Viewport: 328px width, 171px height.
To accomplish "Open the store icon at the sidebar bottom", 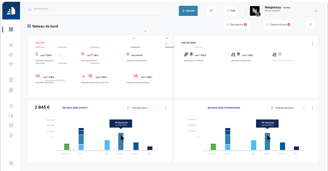I will [11, 163].
